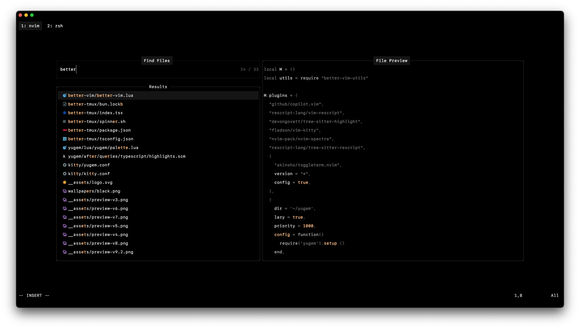Click the image icon beside preview-v7.png
Image resolution: width=580 pixels, height=329 pixels.
65,217
